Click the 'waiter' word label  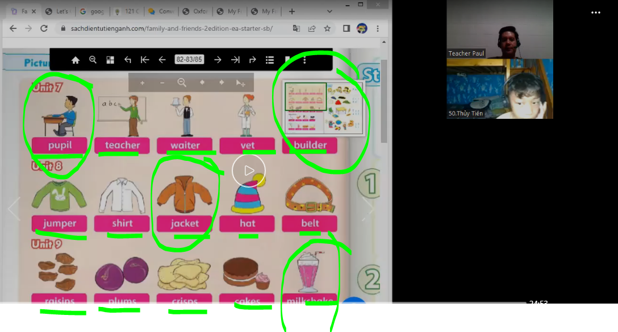coord(185,145)
